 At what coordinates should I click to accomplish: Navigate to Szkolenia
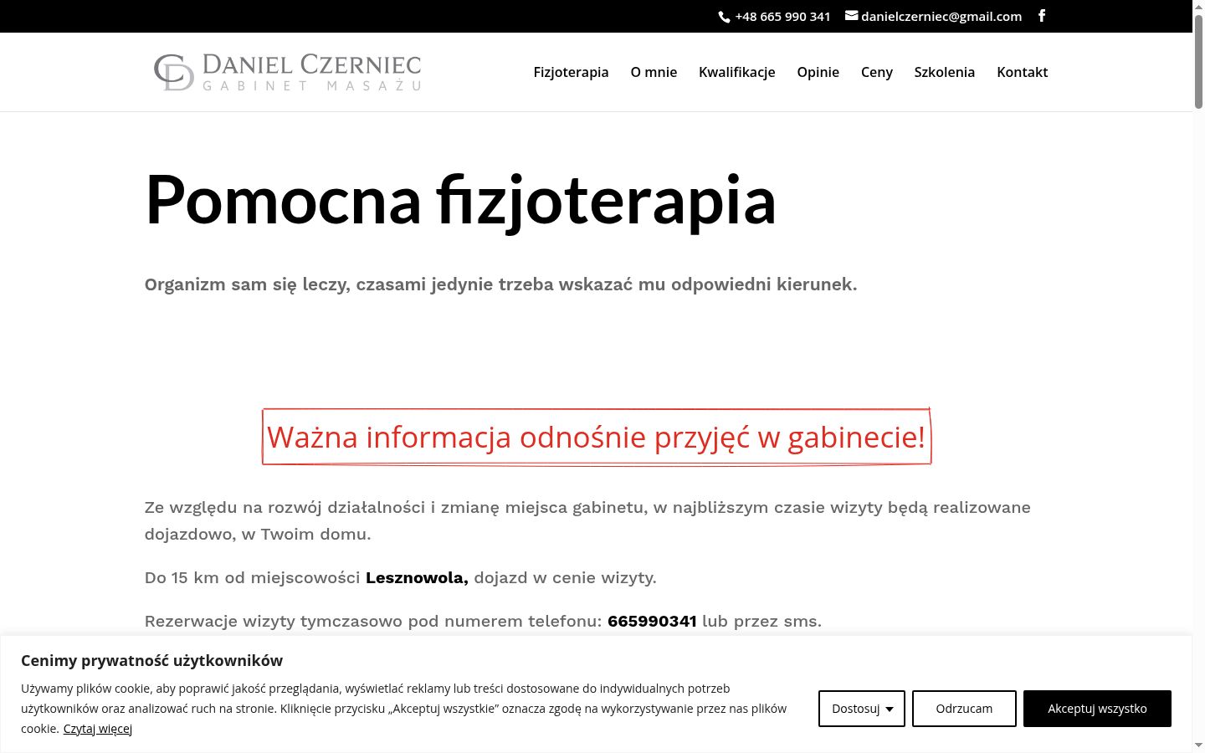[945, 72]
